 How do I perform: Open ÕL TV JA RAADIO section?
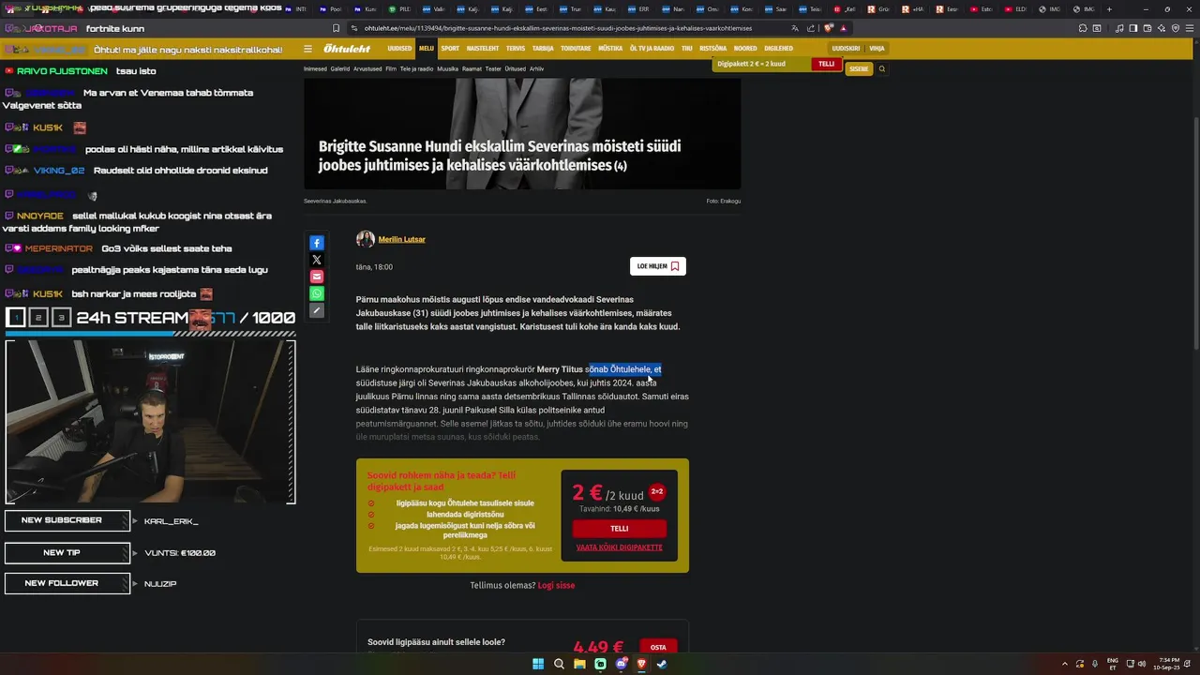652,49
